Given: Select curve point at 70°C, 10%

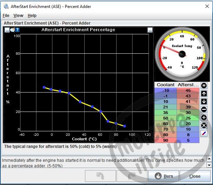Looking at the screenshot, I should pos(108,121).
